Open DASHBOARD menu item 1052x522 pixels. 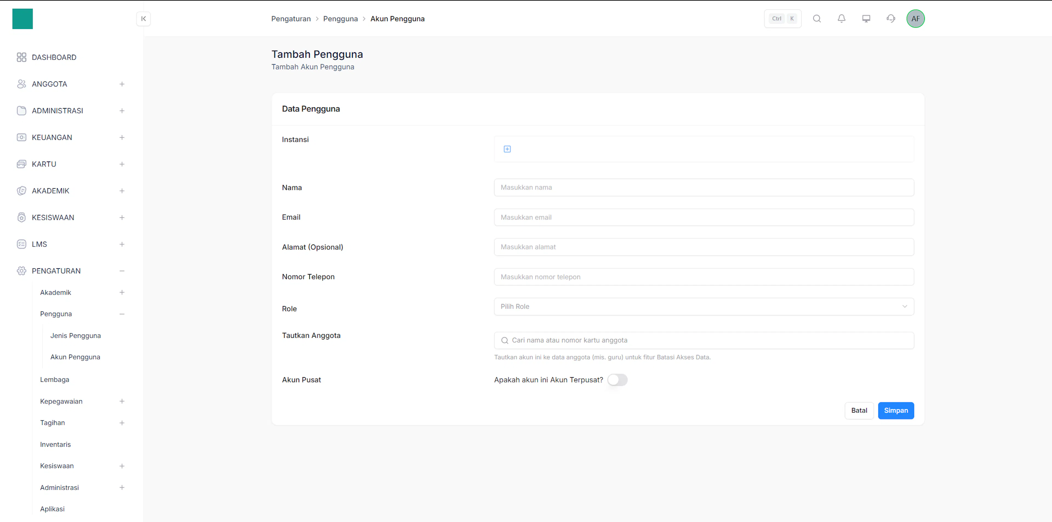(54, 57)
